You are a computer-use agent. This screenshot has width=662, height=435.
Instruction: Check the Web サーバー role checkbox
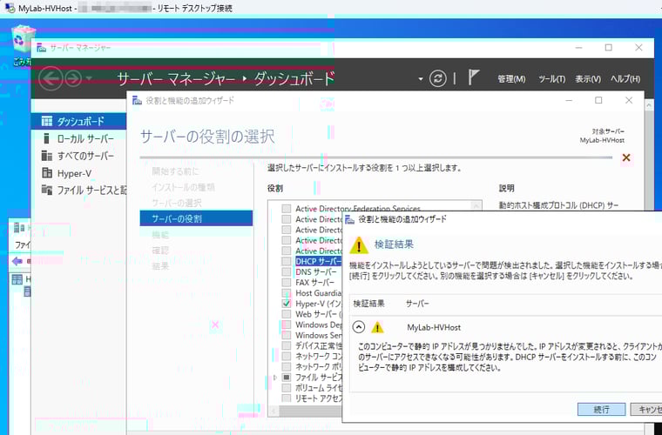287,314
